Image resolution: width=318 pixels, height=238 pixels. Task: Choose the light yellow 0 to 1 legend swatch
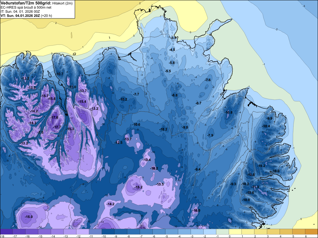coord(235,232)
